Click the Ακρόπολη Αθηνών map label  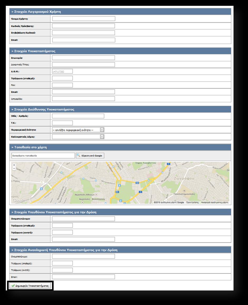point(85,195)
